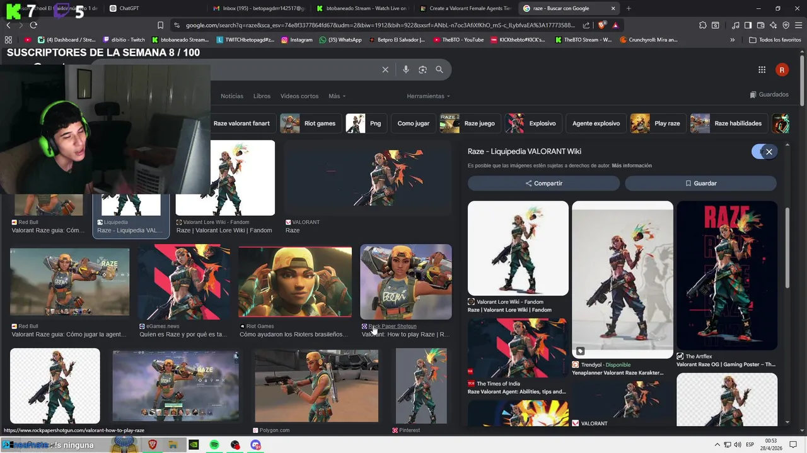Click the magnifier search icon in Google

coord(439,70)
